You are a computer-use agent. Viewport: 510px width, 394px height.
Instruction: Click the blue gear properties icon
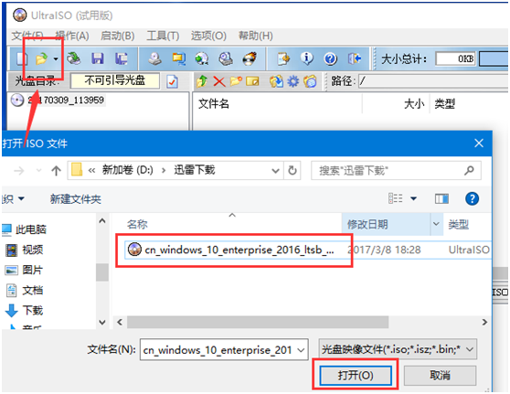pos(293,81)
